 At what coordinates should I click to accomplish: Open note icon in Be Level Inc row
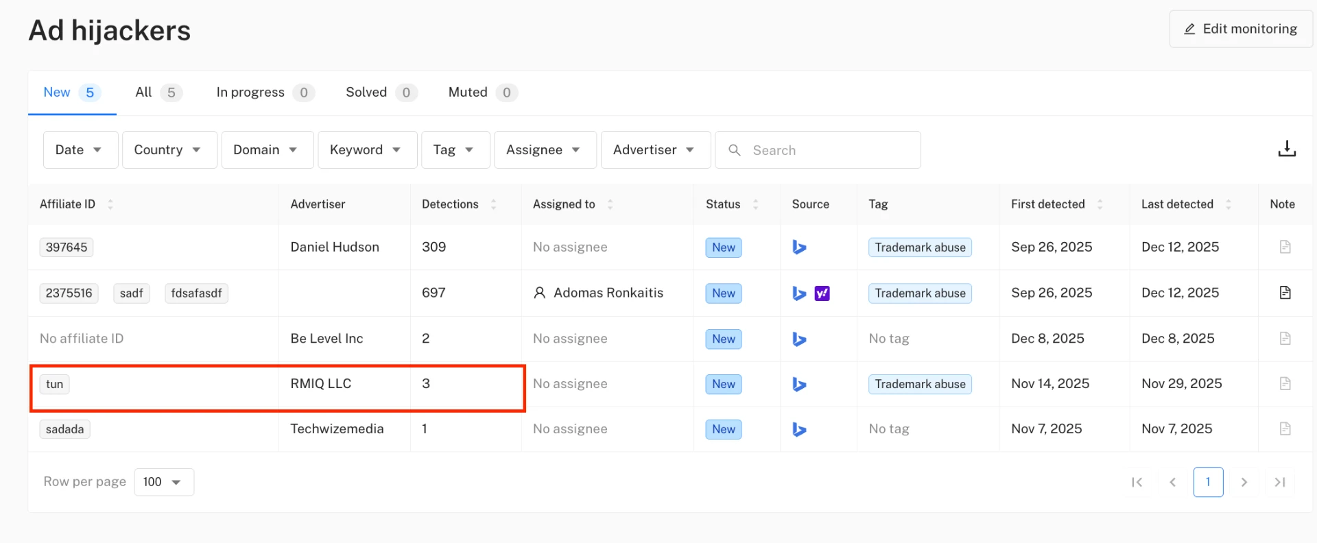[1285, 338]
